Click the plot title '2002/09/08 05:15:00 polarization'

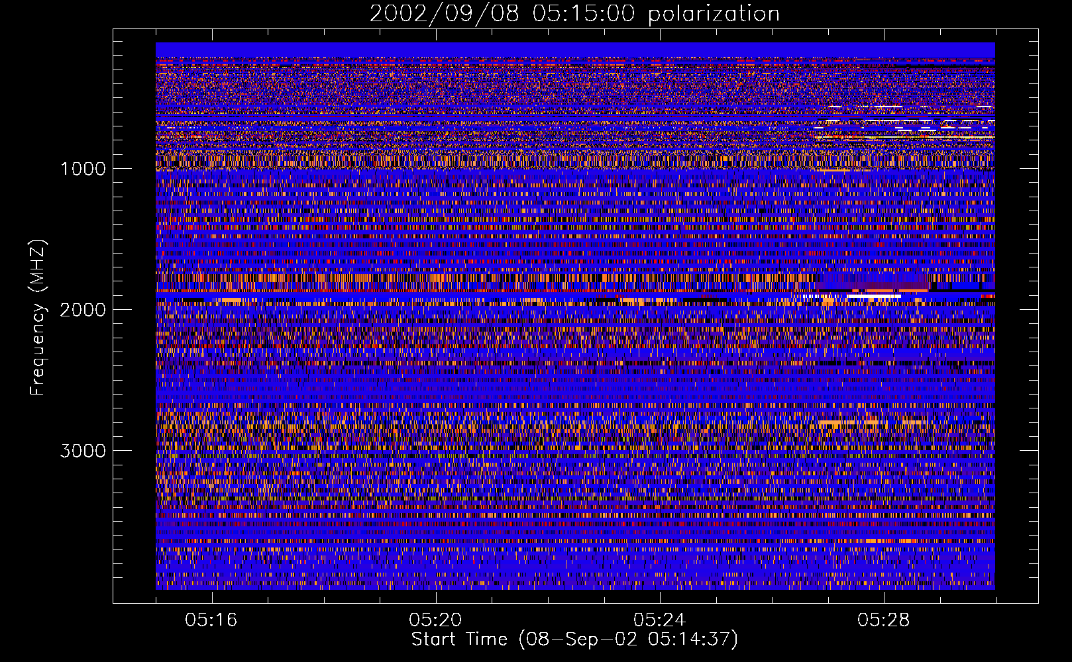click(574, 14)
